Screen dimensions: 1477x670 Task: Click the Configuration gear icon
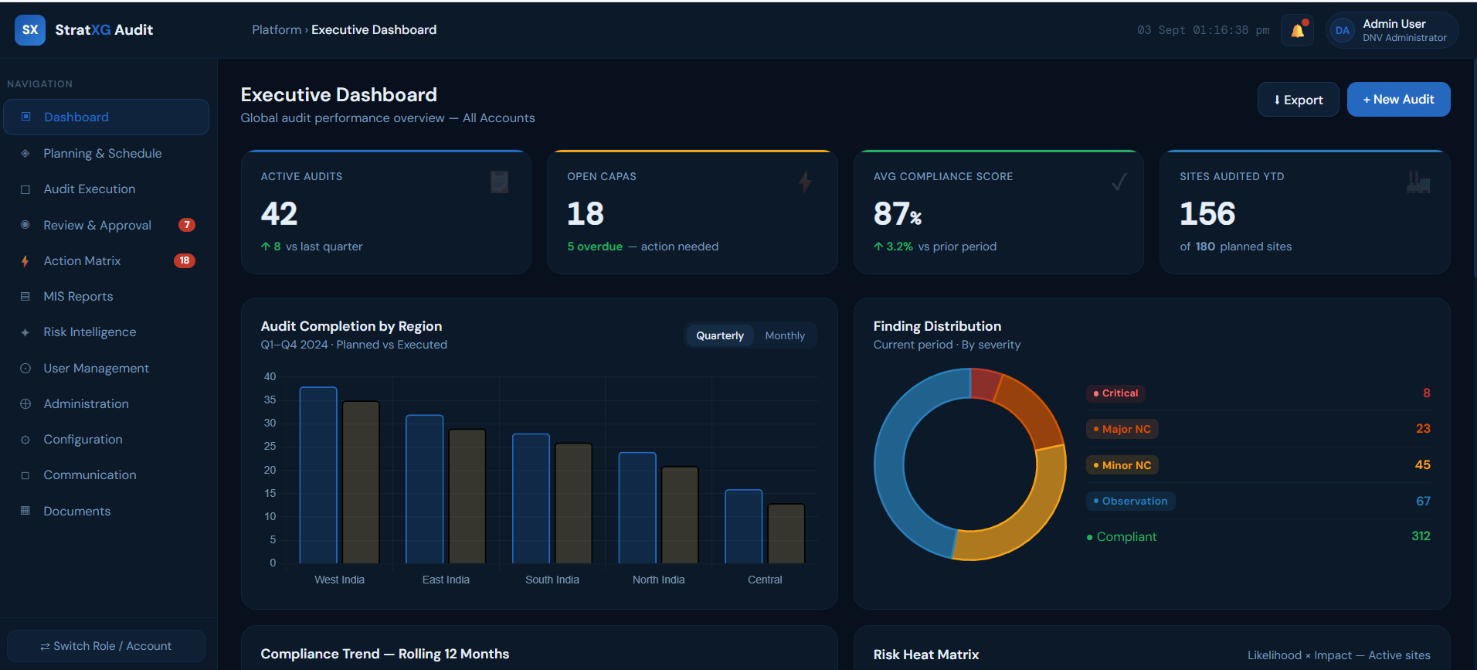click(x=25, y=440)
